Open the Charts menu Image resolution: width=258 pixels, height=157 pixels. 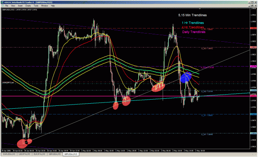click(x=28, y=6)
